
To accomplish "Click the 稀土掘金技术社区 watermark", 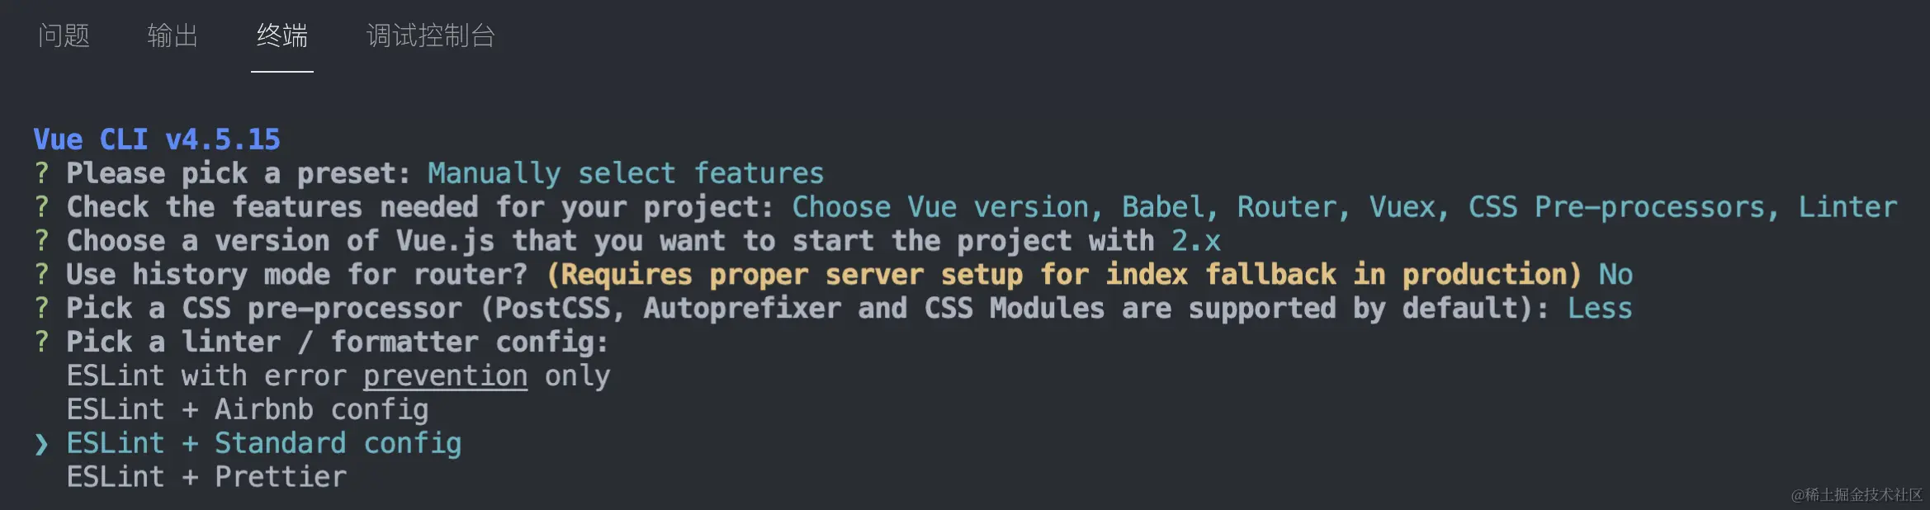I will click(x=1856, y=494).
